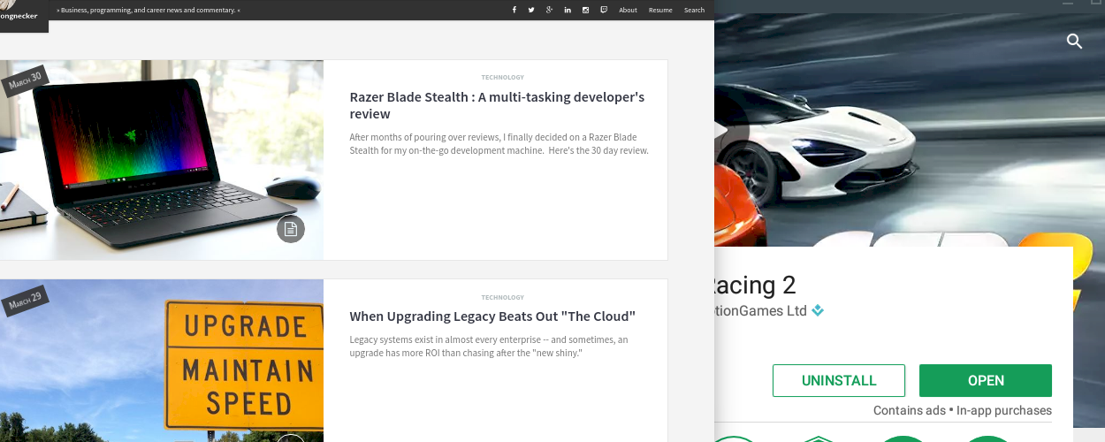This screenshot has height=442, width=1105.
Task: Click the verified badge beside developer name
Action: 818,310
